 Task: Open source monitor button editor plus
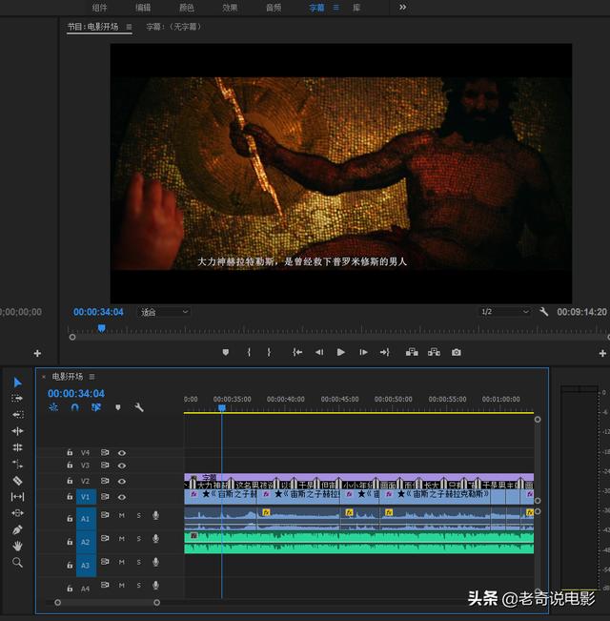tap(37, 353)
